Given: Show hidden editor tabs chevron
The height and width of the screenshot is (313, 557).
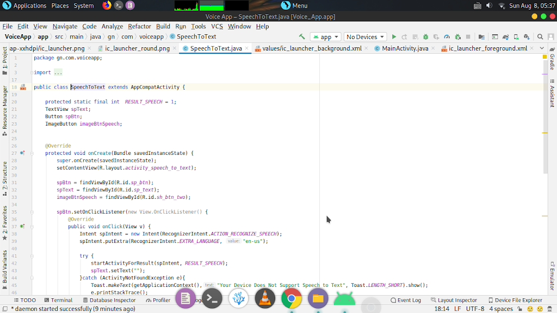Looking at the screenshot, I should (x=542, y=48).
